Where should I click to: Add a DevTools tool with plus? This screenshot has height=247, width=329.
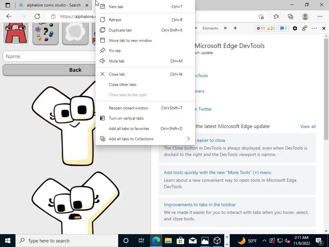click(235, 28)
